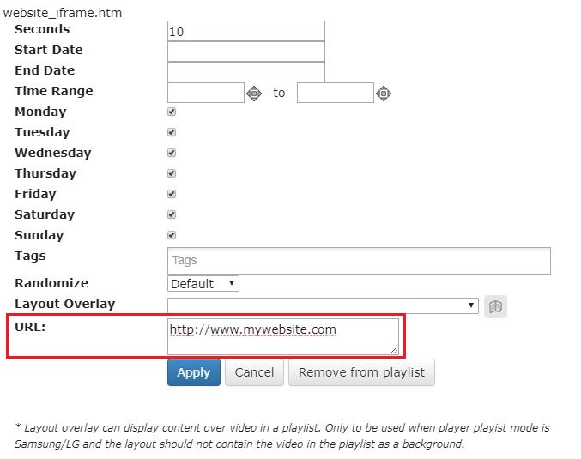Viewport: 581px width, 459px height.
Task: Open the Randomize Default dropdown
Action: pos(203,284)
